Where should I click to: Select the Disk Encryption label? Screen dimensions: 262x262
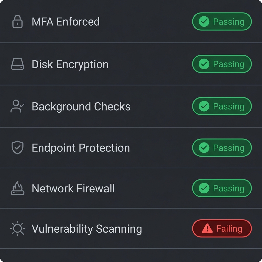(x=70, y=64)
